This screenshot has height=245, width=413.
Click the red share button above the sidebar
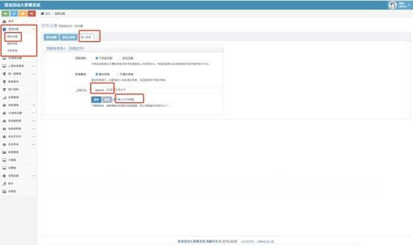tap(31, 14)
